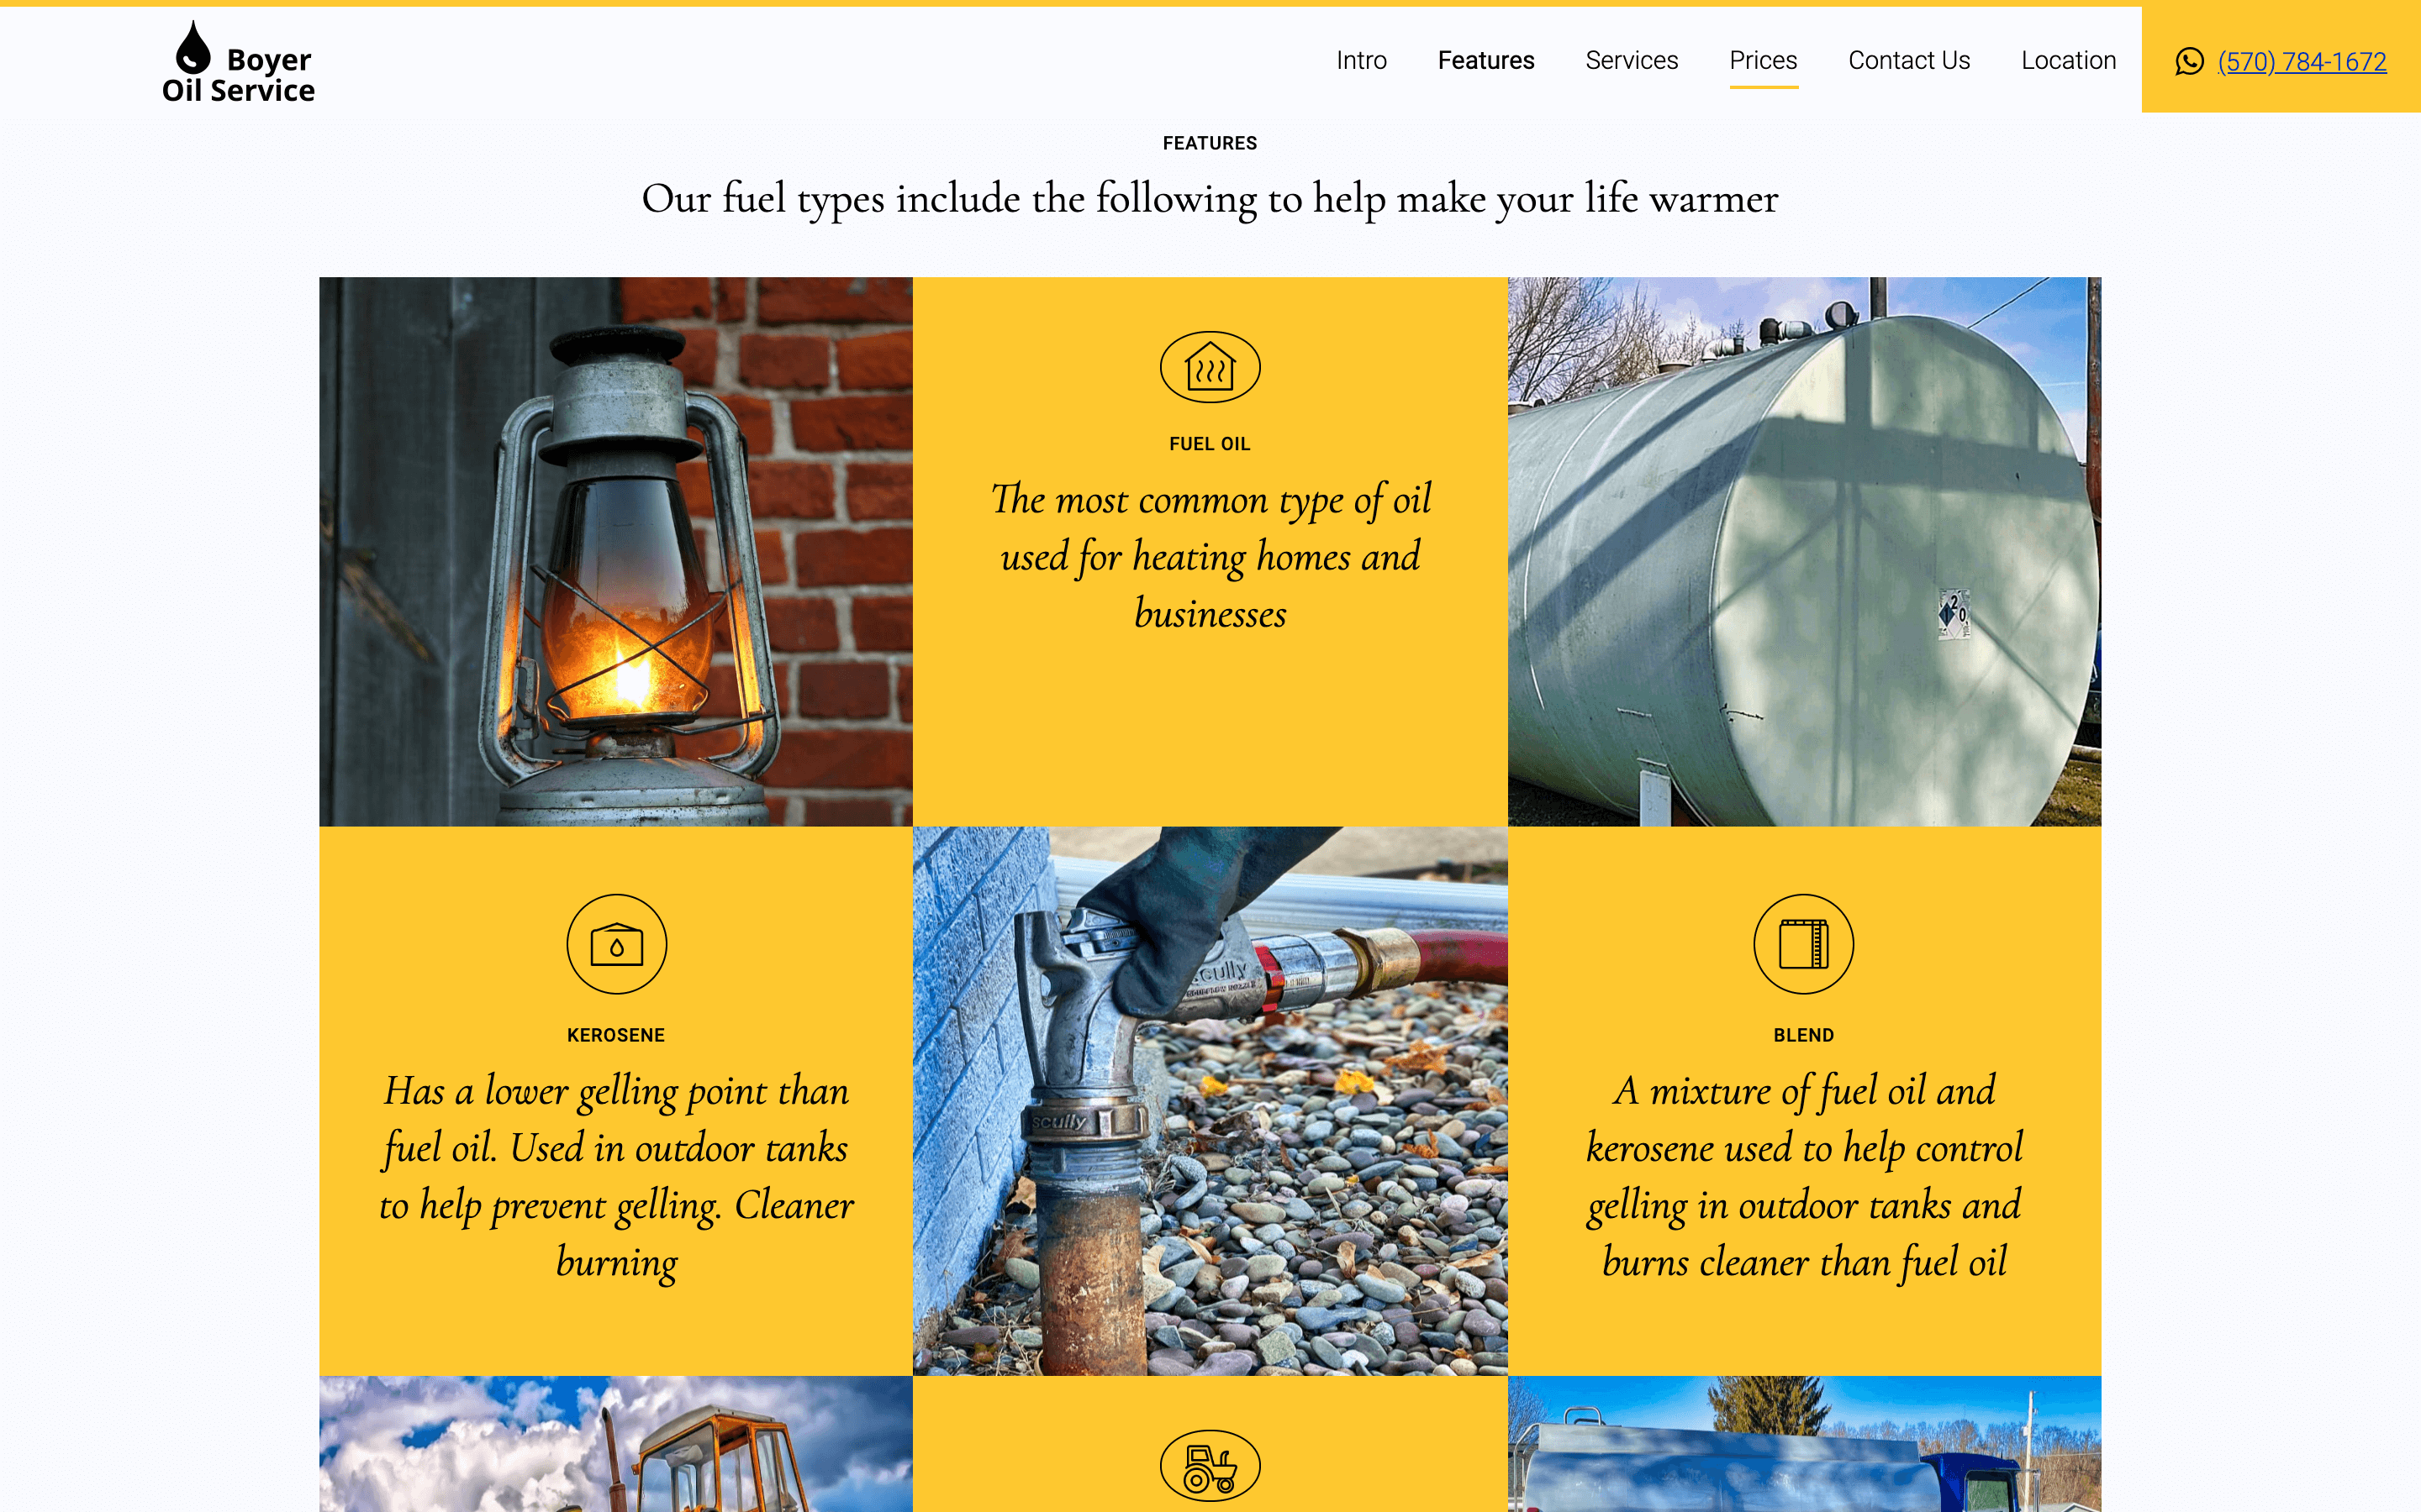Viewport: 2421px width, 1512px height.
Task: Navigate to Location section
Action: pos(2068,60)
